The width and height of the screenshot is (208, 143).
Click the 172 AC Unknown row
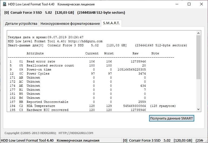coord(78,82)
